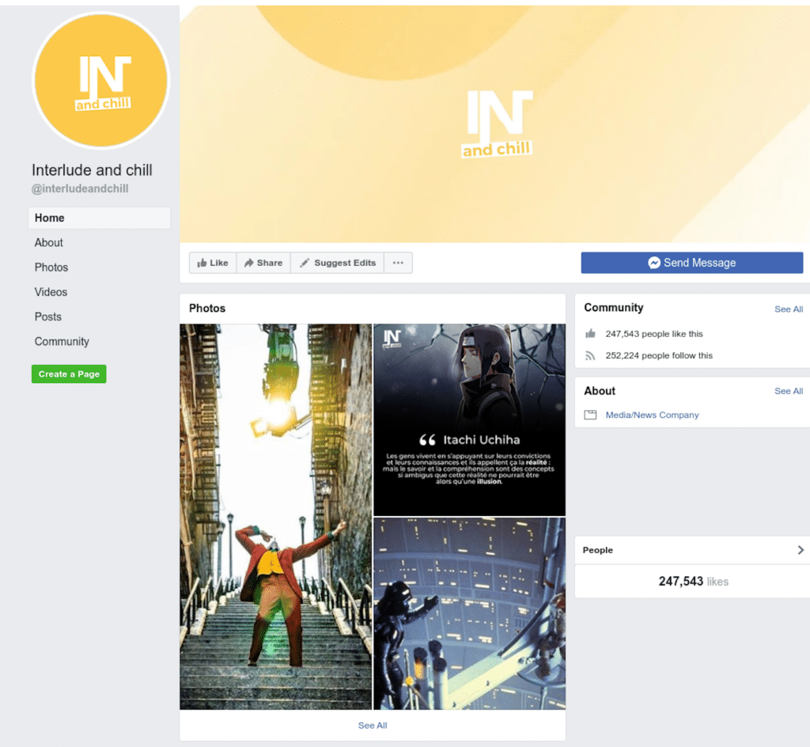Go to Photos in the sidebar

(51, 267)
